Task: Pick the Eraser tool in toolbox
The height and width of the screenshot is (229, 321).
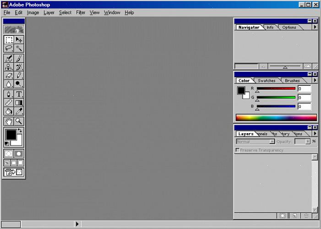Action: click(x=9, y=76)
